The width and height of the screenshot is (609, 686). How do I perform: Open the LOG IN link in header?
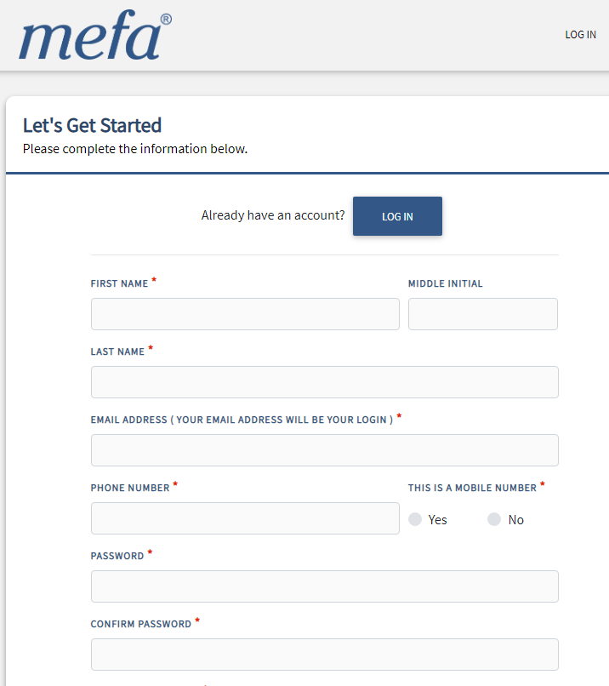pyautogui.click(x=580, y=35)
